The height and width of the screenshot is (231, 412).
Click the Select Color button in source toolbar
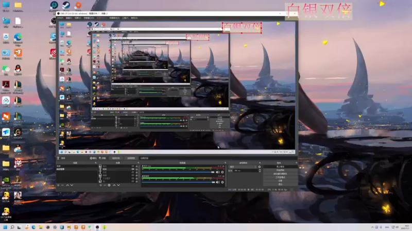pos(131,158)
